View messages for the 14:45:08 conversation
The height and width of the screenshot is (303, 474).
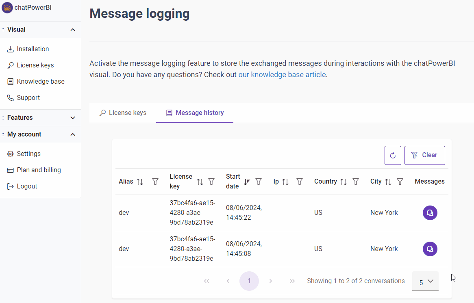click(x=430, y=249)
